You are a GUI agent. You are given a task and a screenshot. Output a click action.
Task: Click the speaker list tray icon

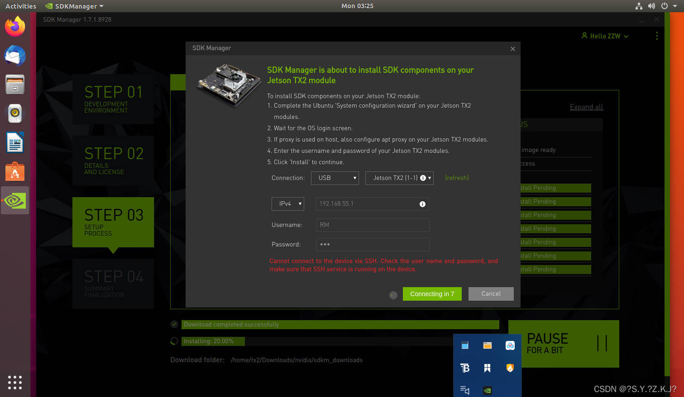(x=465, y=390)
